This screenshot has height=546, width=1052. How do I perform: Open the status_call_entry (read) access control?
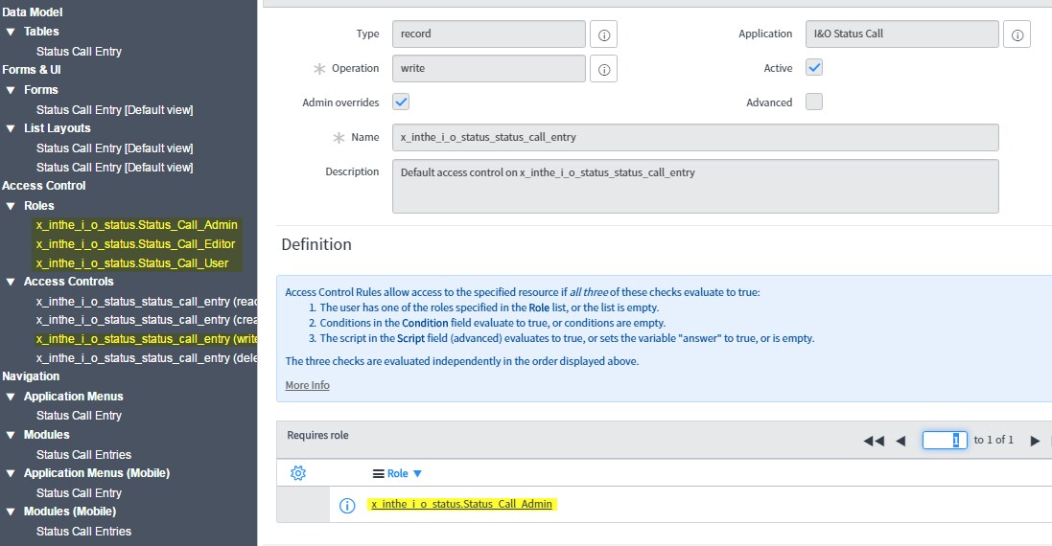pyautogui.click(x=147, y=302)
